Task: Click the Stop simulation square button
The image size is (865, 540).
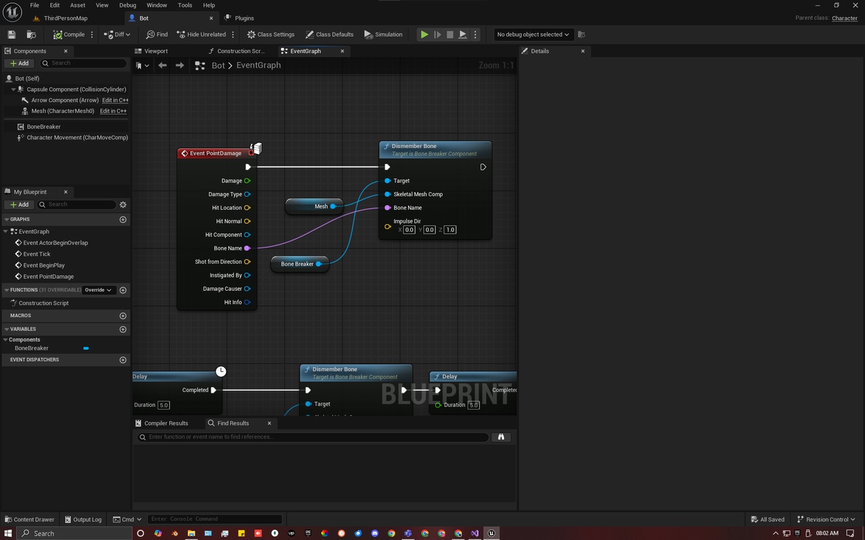Action: point(450,34)
